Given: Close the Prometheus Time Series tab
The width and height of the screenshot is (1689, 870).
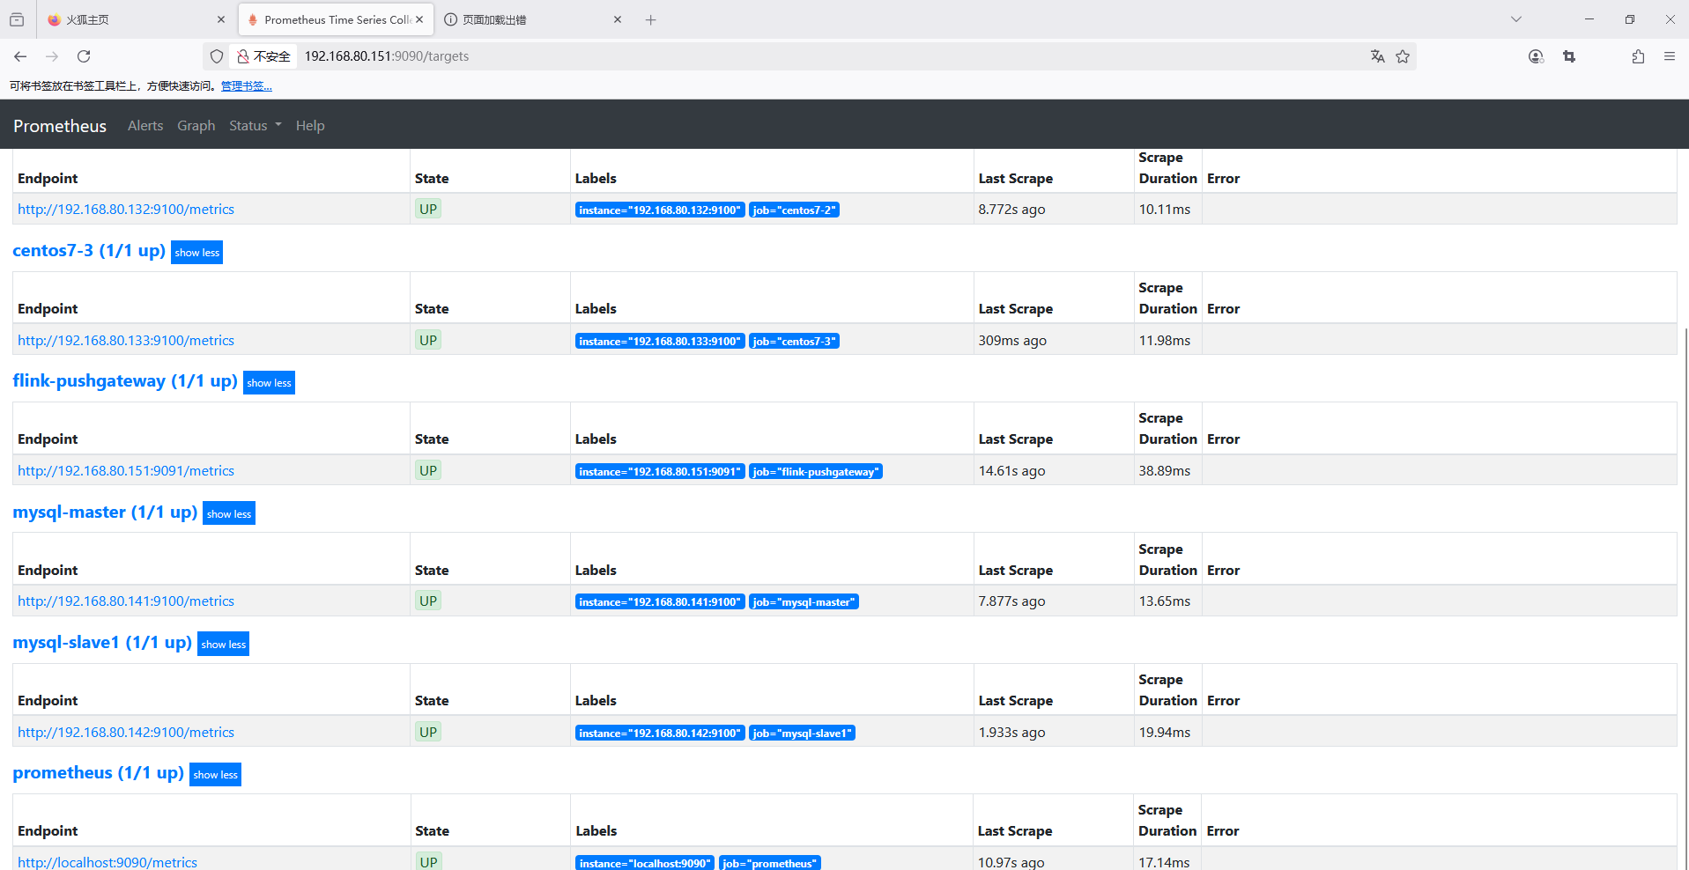Looking at the screenshot, I should [x=419, y=19].
